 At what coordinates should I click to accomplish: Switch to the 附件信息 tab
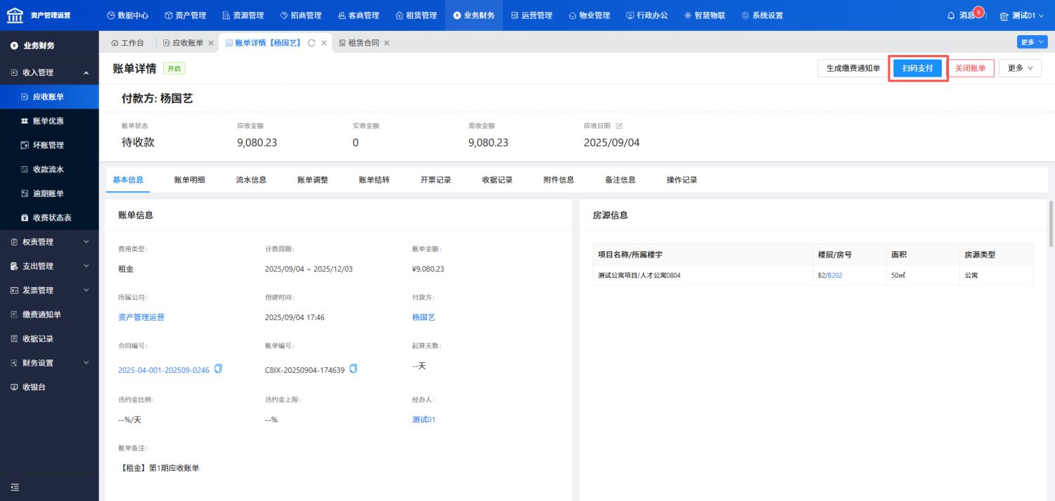[559, 179]
